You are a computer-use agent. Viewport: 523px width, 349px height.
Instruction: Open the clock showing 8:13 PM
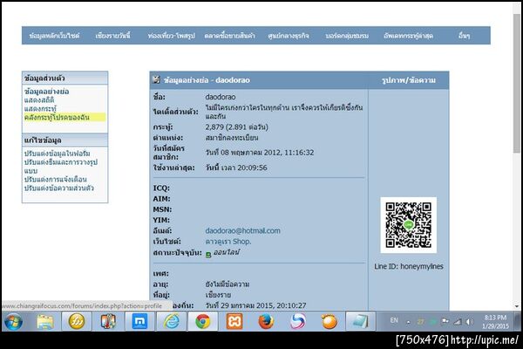[495, 322]
